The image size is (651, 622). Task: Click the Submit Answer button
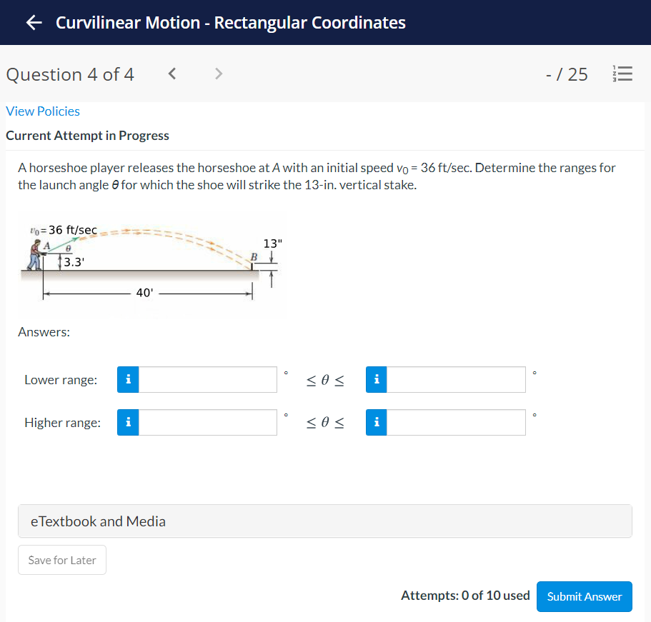point(584,596)
